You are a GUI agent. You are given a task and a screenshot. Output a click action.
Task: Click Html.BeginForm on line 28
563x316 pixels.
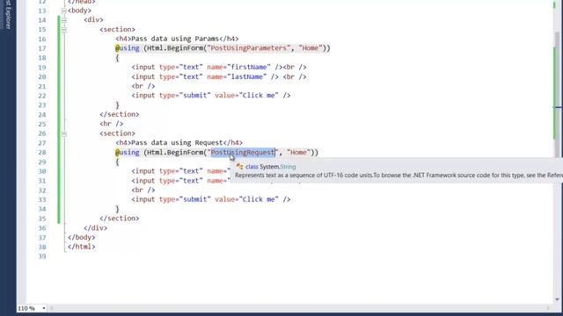[x=175, y=152]
